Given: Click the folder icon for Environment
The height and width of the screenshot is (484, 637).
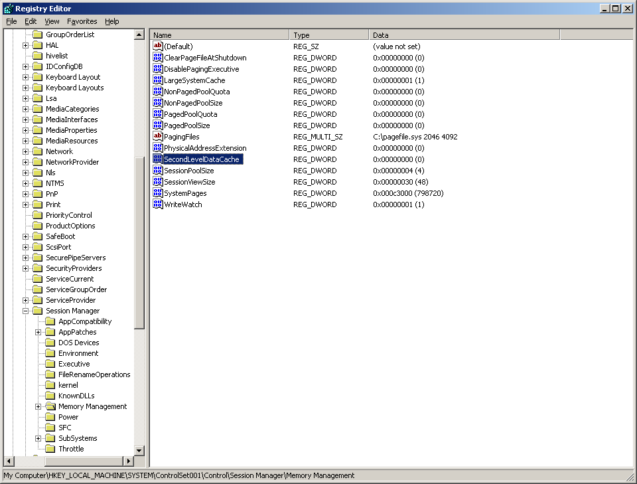Looking at the screenshot, I should [x=50, y=353].
